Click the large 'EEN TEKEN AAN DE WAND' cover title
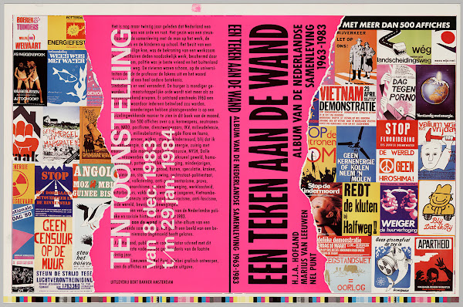The image size is (463, 307). 268,154
